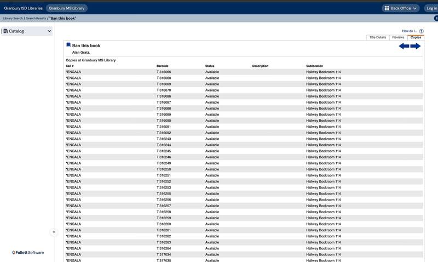Screen dimensions: 438x262
Task: Click the book icon beside Ban this book
Action: tap(68, 45)
